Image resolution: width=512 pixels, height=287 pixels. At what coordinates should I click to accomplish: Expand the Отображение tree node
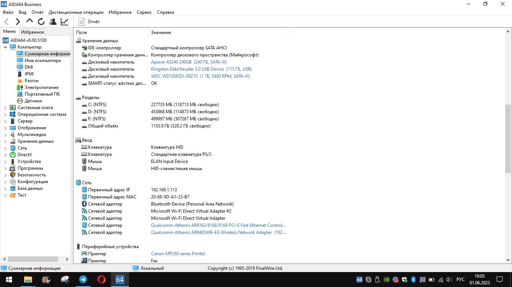(x=5, y=128)
